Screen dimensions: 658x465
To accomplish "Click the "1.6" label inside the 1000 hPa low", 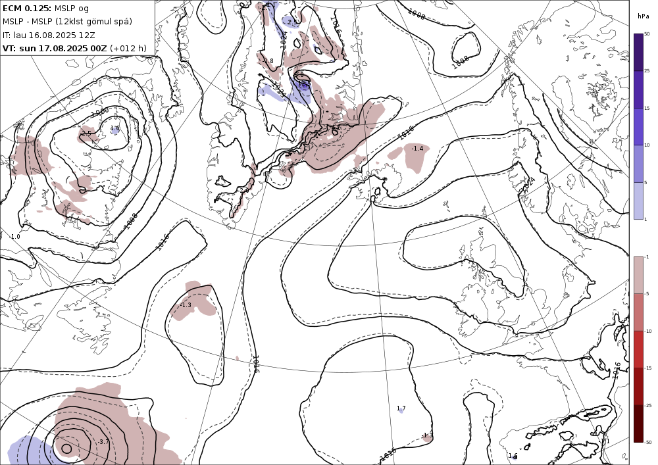I will point(115,128).
